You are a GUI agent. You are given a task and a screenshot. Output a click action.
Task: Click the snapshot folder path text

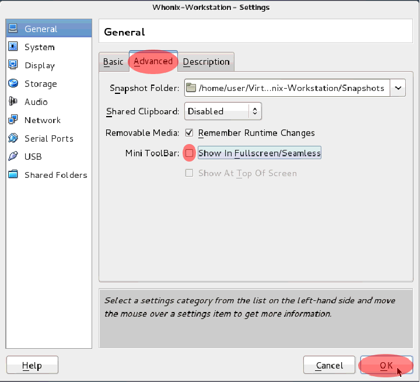pyautogui.click(x=292, y=88)
